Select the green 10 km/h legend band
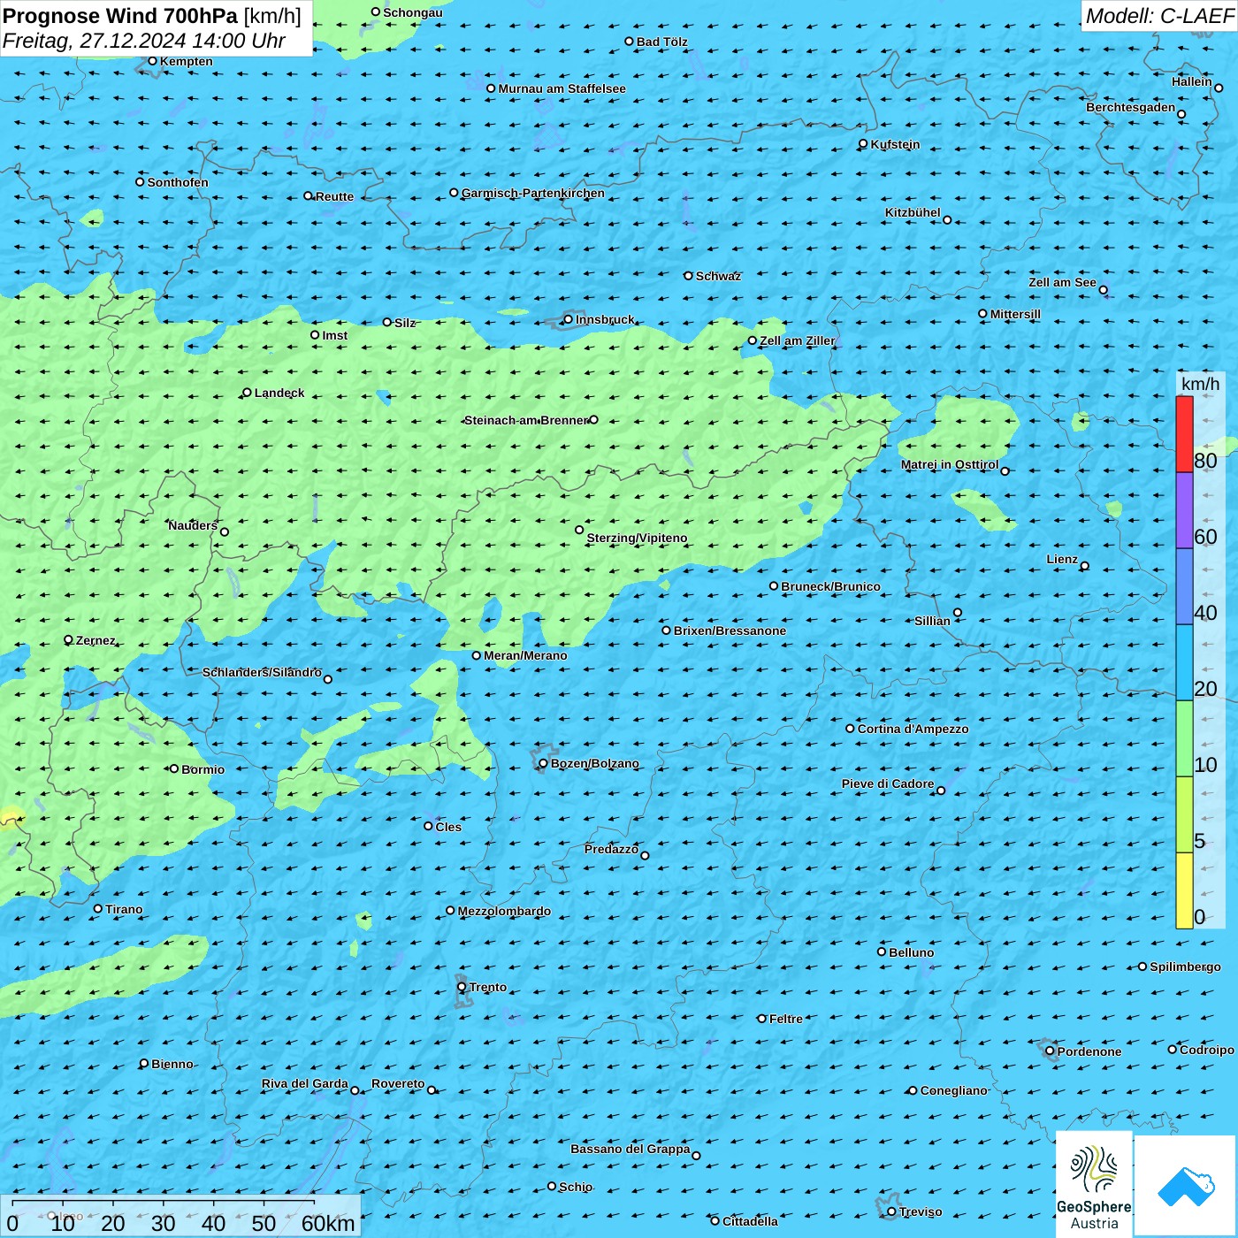This screenshot has height=1238, width=1238. [1184, 738]
